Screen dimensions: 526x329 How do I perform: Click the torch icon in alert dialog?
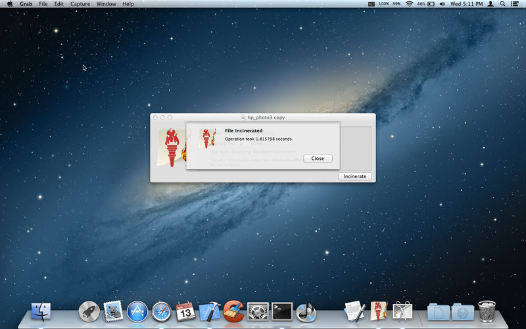point(207,138)
